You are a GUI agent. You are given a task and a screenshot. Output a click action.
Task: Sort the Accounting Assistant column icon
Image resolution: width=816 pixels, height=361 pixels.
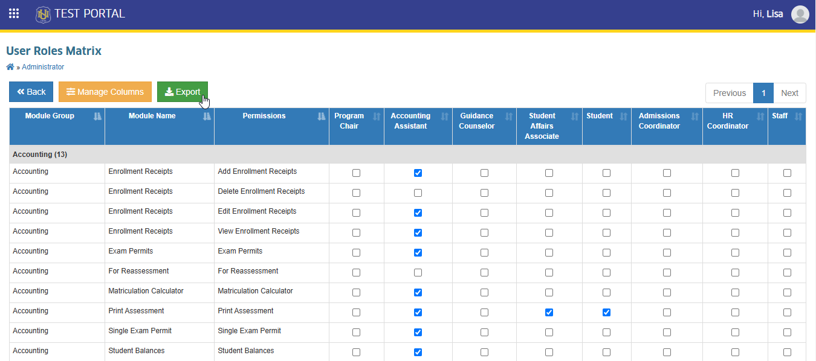[x=445, y=117]
